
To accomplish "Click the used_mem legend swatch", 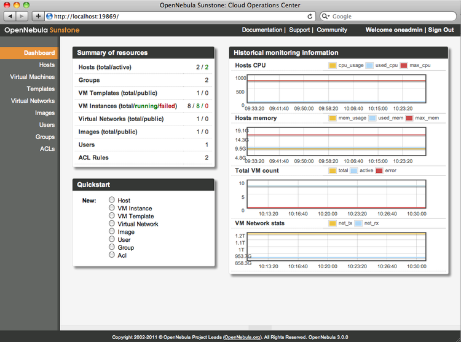I will (x=372, y=118).
